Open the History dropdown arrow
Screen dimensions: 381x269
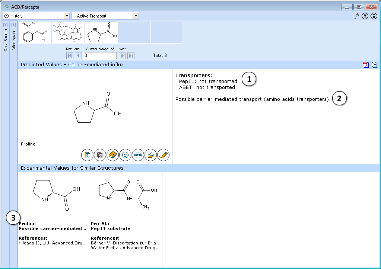(67, 16)
